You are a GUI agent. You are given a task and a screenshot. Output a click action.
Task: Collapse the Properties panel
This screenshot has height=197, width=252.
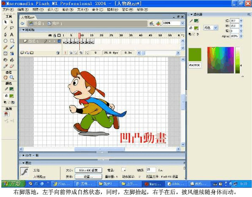[24, 163]
